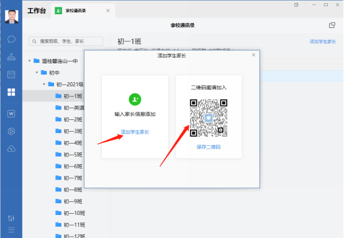Screen dimensions: 344x238
Task: Open the documents W icon
Action: [x=11, y=114]
